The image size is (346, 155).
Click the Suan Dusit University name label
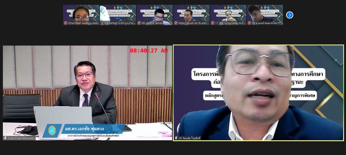click(21, 138)
